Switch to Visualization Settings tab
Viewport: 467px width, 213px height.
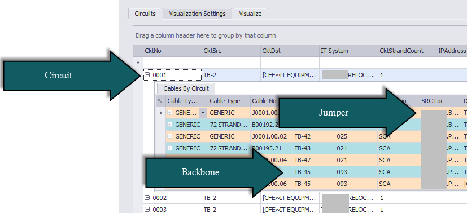[197, 14]
